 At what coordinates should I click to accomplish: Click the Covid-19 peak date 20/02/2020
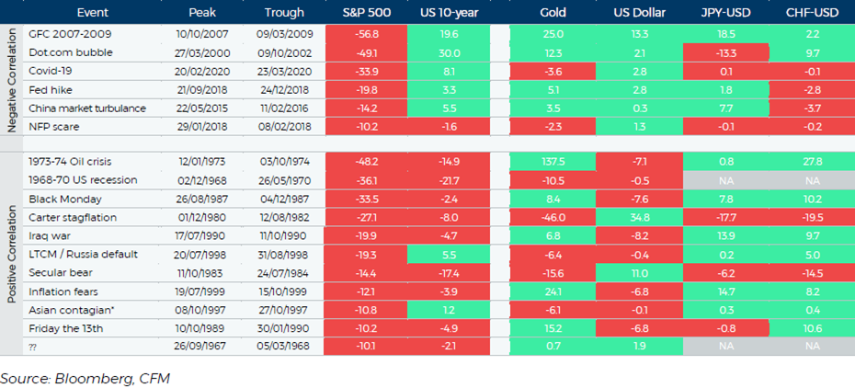[201, 71]
